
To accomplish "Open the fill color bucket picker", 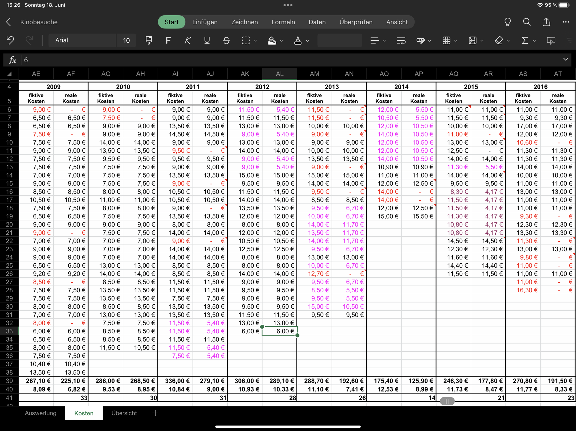I will point(272,40).
